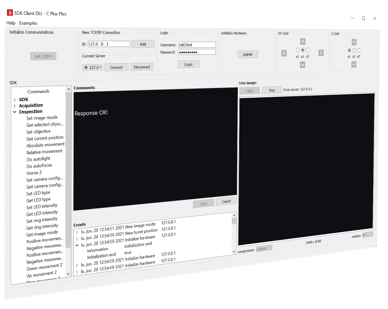Select the Get camera config command
This screenshot has height=309, width=388.
tap(45, 186)
